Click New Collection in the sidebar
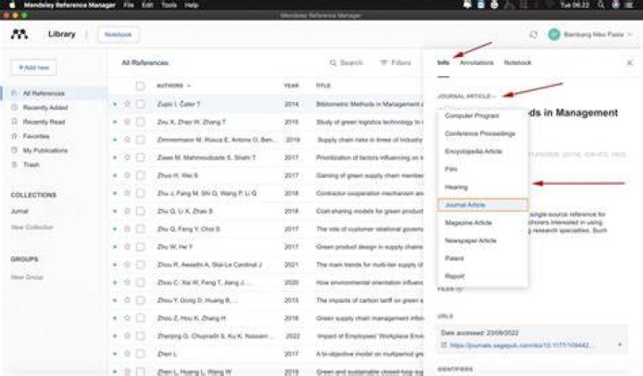Viewport: 643px width, 376px height. pyautogui.click(x=32, y=227)
